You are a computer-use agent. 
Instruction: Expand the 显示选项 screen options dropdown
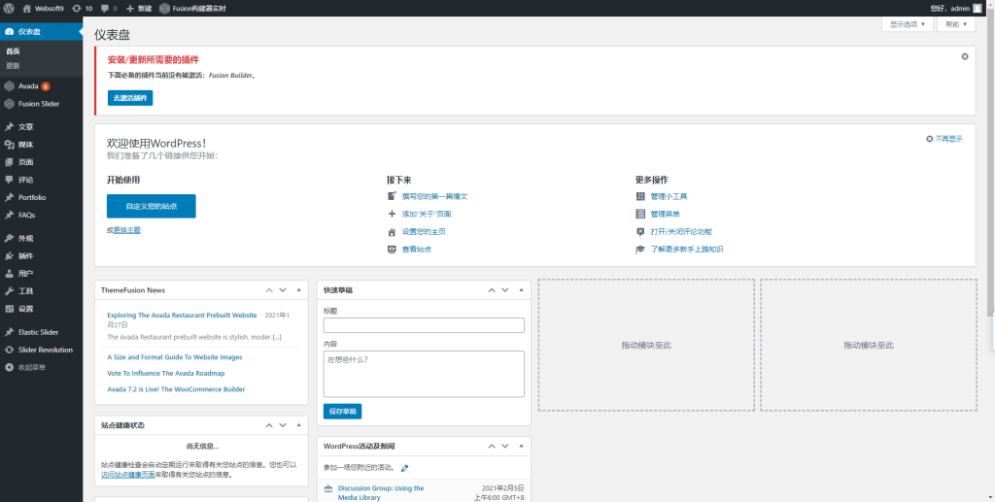point(909,24)
